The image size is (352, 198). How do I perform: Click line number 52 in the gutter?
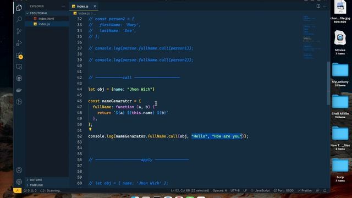79,136
